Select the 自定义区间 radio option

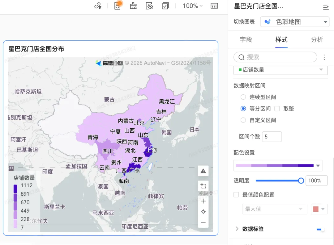(243, 120)
